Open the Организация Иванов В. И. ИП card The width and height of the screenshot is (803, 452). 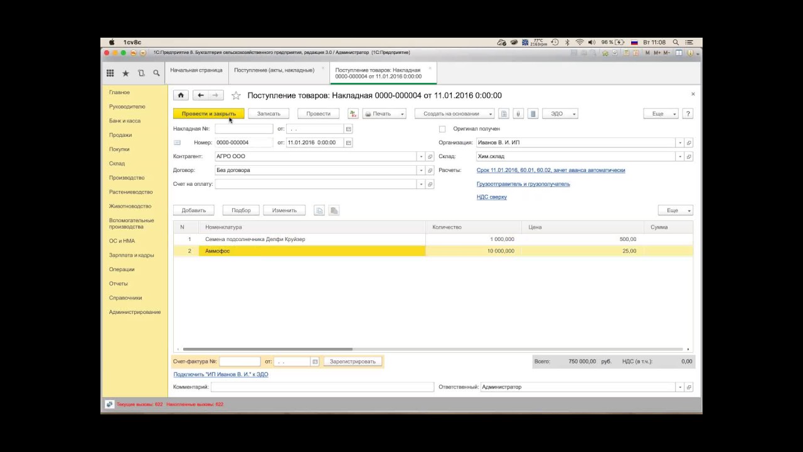point(689,143)
